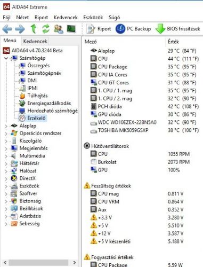Click the Operációs rendszer Windows logo icon
Screen dimensions: 203x267
coord(14,133)
